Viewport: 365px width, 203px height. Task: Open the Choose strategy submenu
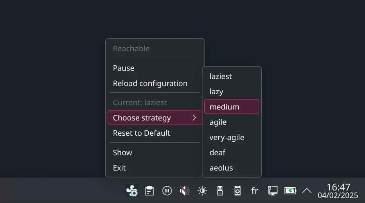pos(155,118)
